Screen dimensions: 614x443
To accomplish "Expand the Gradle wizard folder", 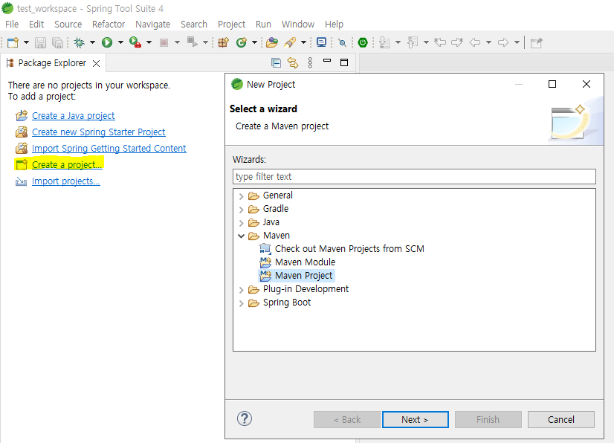I will coord(241,209).
